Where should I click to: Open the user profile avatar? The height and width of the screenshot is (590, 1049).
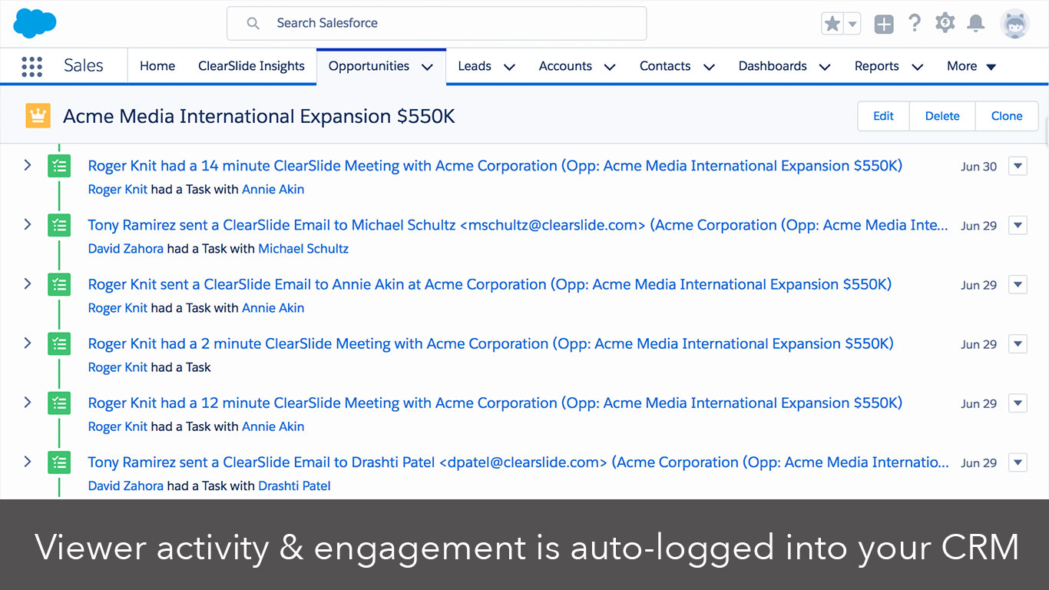coord(1014,24)
